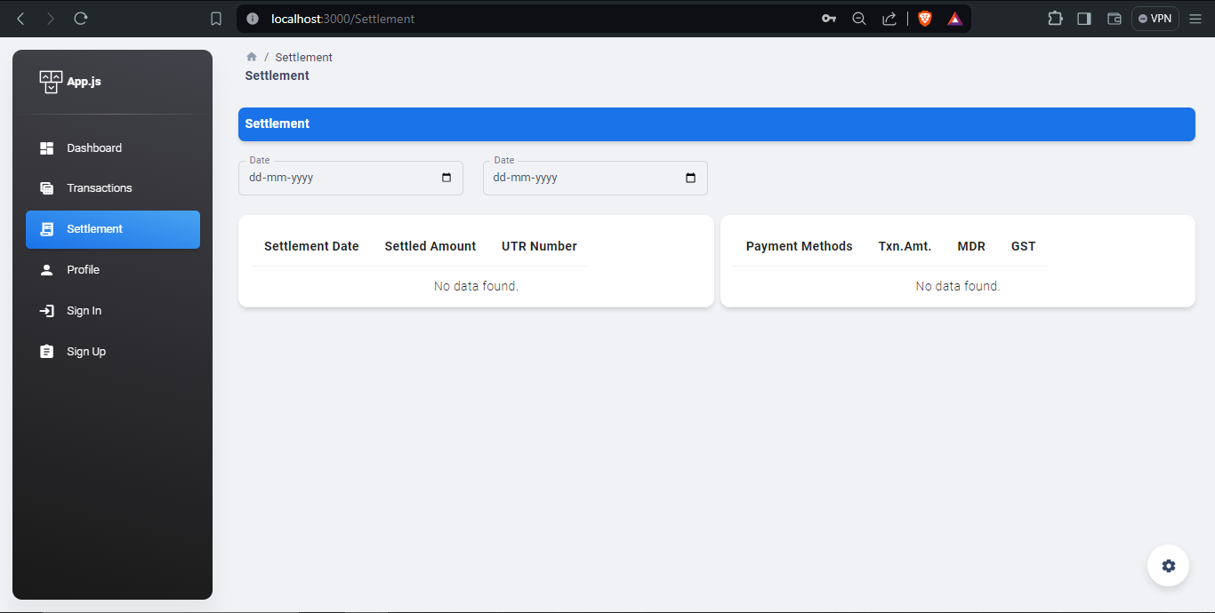Open the browser hamburger menu

(1195, 19)
